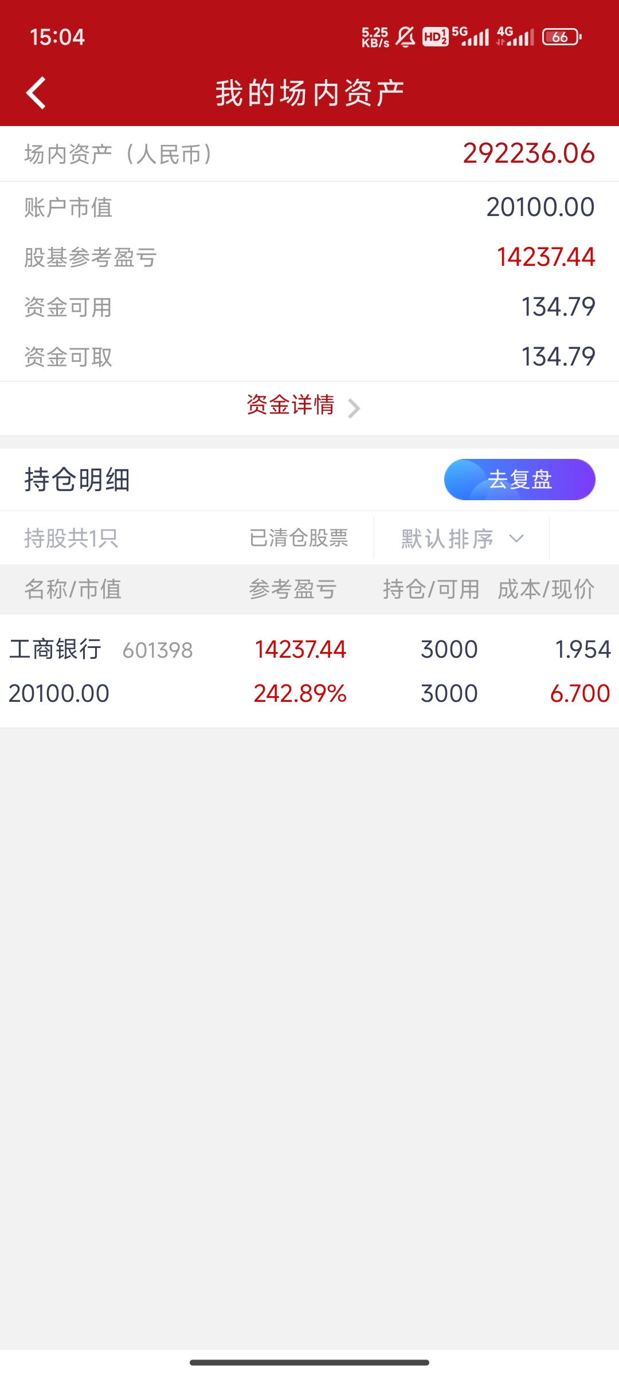Expand the chevron beside 资金详情
This screenshot has height=1375, width=619.
tap(354, 408)
